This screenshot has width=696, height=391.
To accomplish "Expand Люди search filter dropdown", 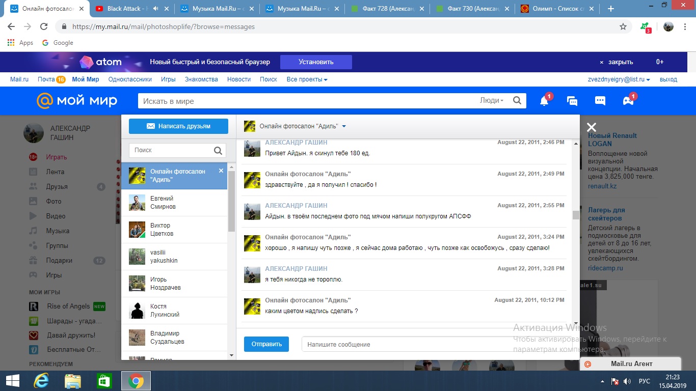I will [x=492, y=101].
